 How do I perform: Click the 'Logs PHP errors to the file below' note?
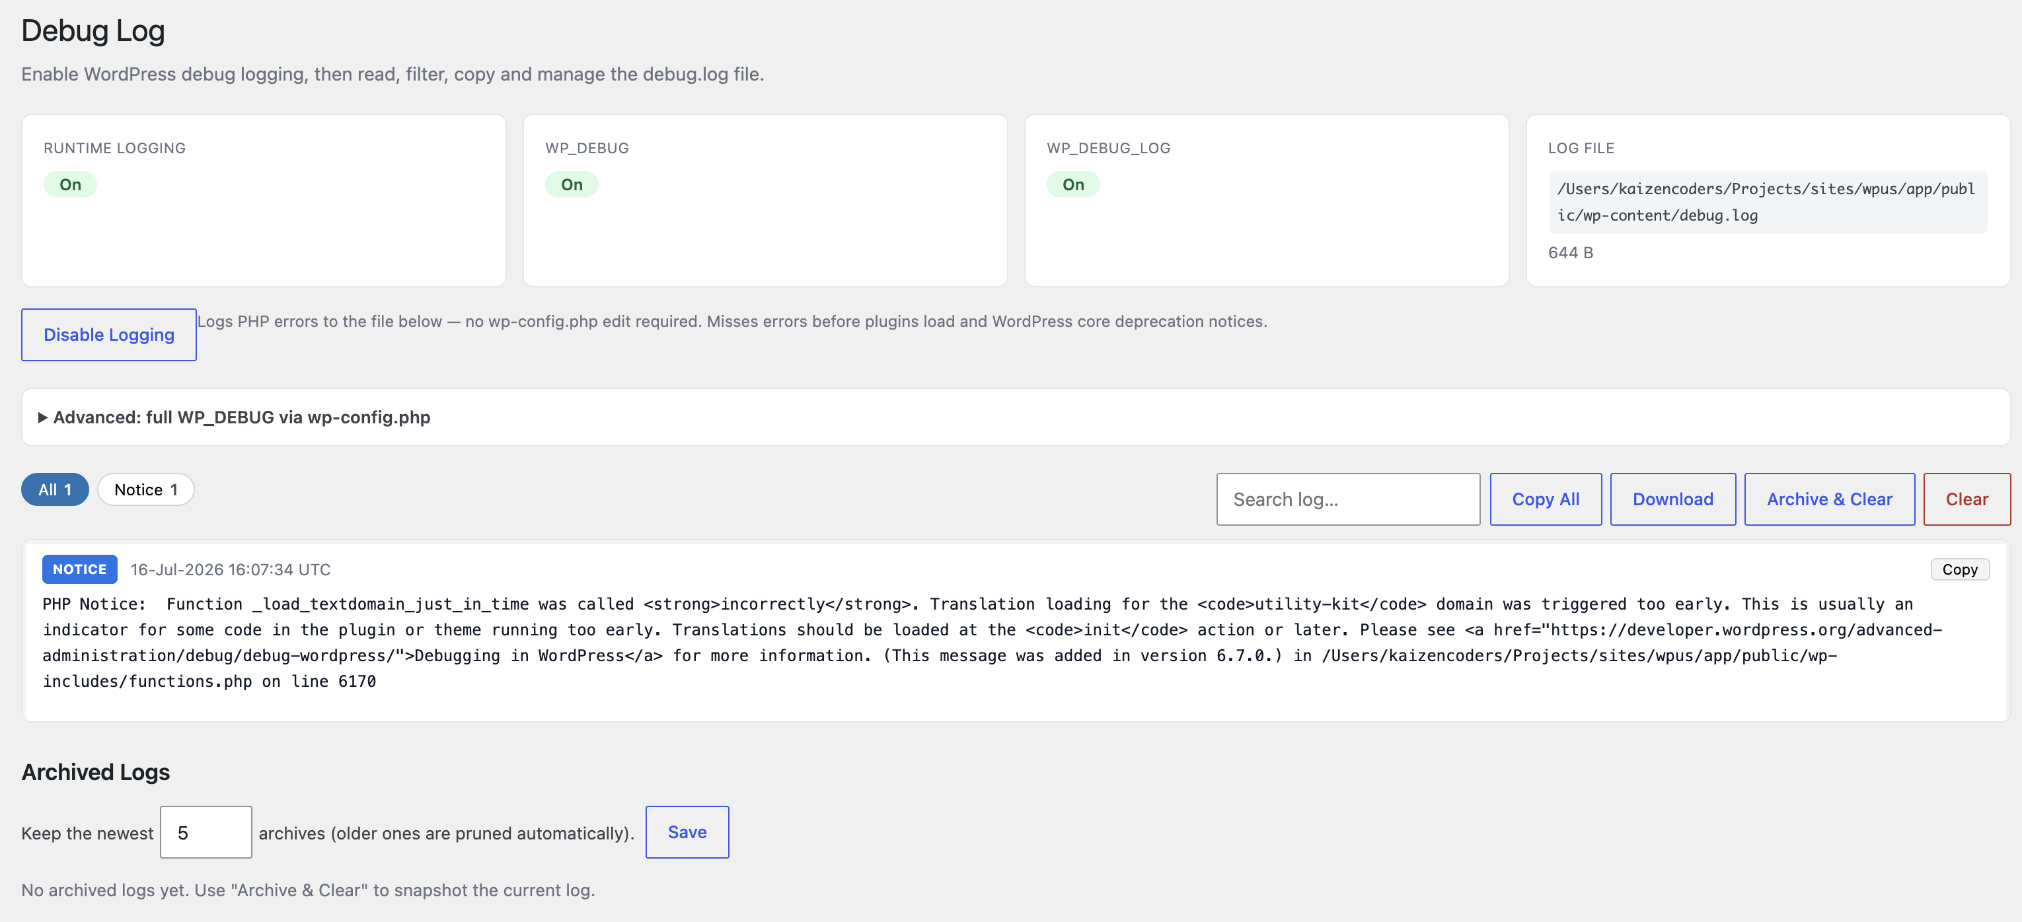[x=731, y=322]
